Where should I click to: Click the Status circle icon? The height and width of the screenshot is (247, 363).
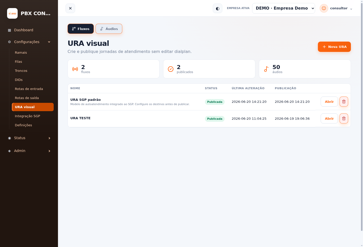click(10, 138)
